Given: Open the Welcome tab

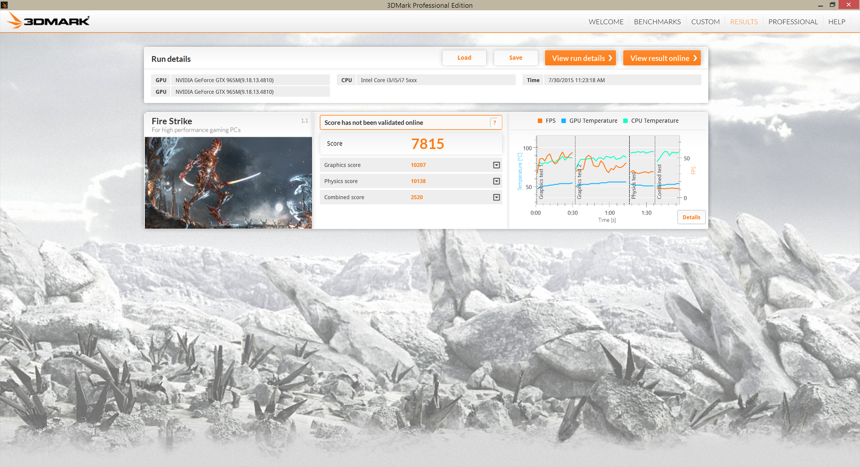Looking at the screenshot, I should (x=606, y=21).
